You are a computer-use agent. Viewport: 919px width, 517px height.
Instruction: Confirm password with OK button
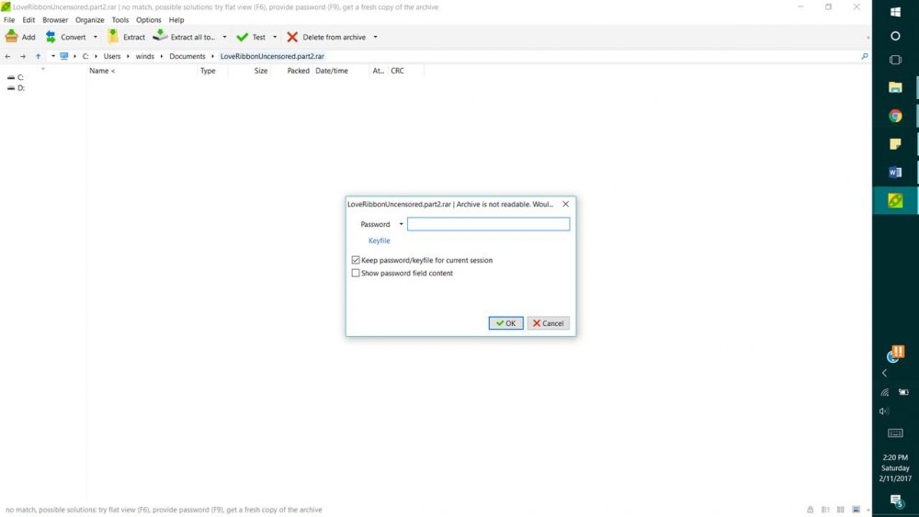point(505,323)
